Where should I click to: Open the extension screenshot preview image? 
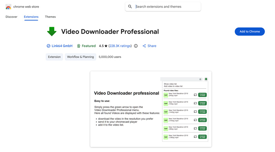tap(151, 109)
